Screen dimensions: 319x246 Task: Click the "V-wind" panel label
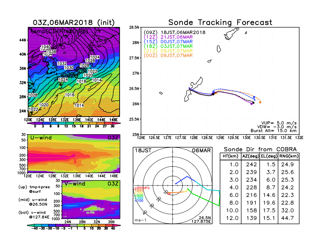(x=75, y=184)
